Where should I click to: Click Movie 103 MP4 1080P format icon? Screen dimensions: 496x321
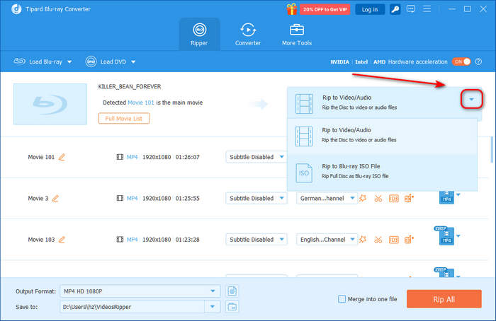pyautogui.click(x=445, y=235)
